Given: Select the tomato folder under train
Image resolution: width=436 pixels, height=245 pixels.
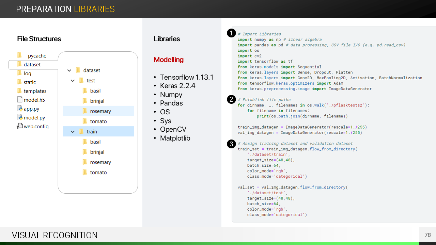Looking at the screenshot, I should tap(98, 173).
